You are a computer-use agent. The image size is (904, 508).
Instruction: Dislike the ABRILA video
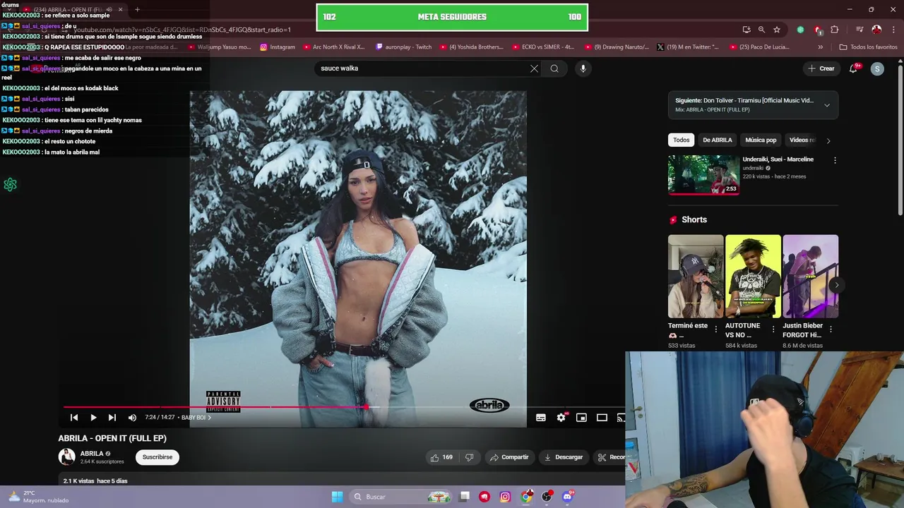469,457
